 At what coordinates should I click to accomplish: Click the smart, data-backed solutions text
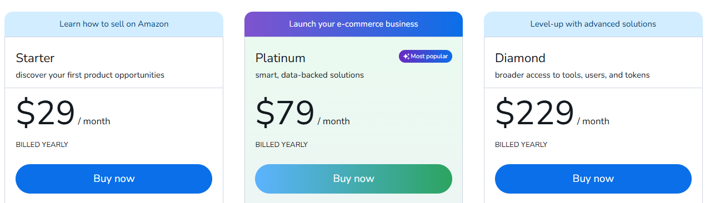point(309,75)
